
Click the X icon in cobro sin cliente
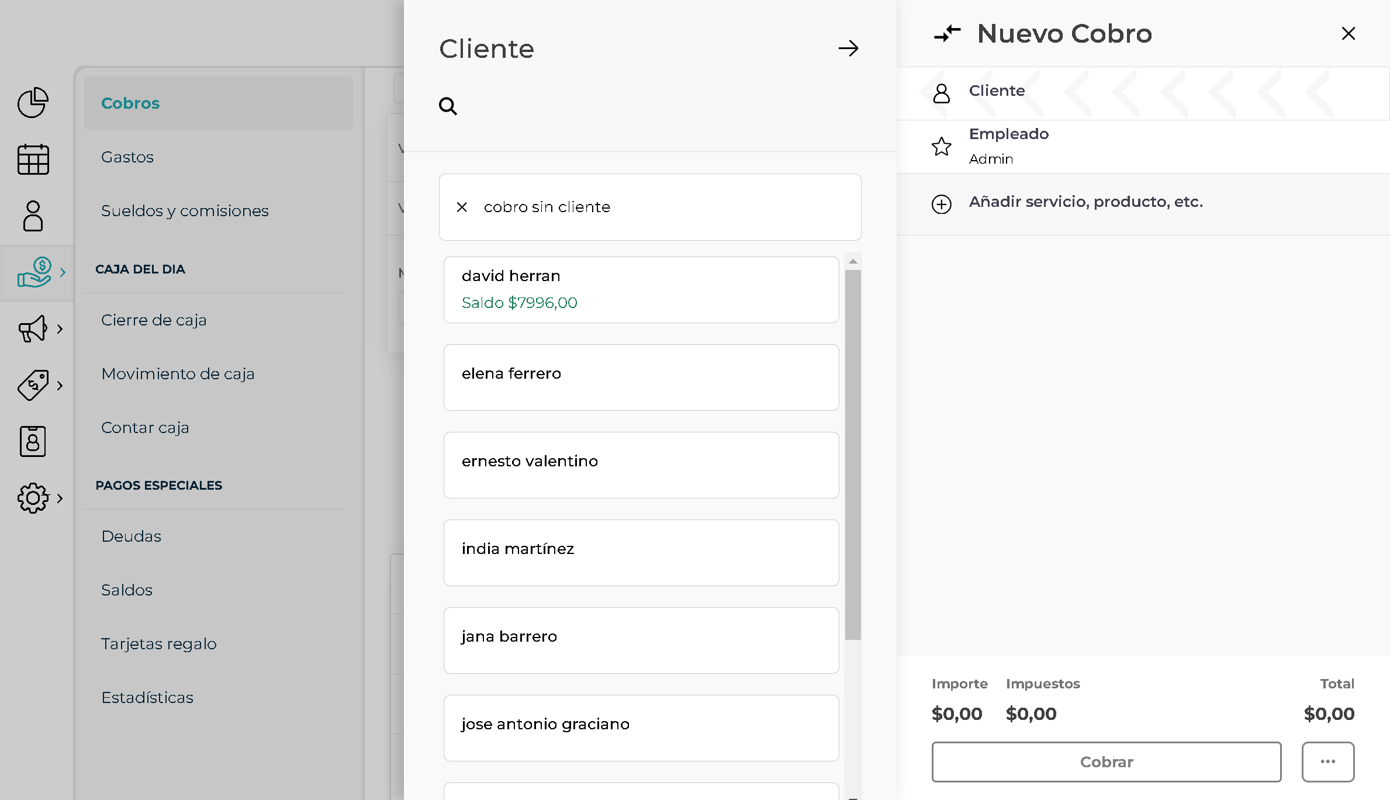462,207
